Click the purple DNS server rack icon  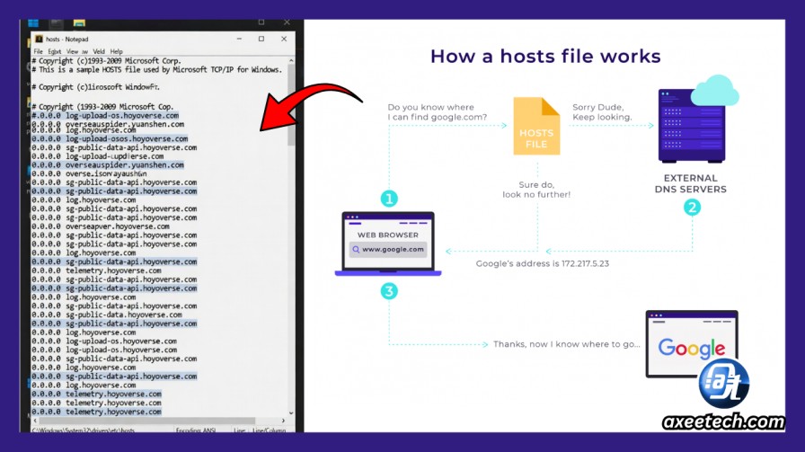(692, 127)
